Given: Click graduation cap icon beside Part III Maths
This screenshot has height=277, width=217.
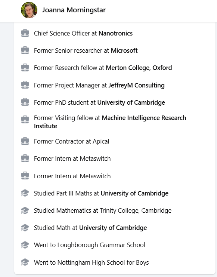Looking at the screenshot, I should click(x=25, y=193).
